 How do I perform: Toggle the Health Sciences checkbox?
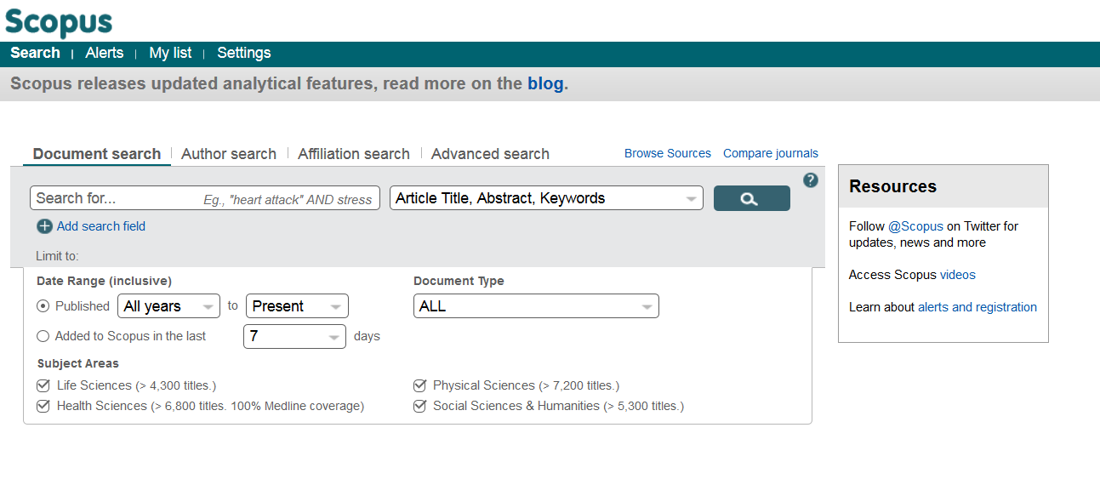click(x=43, y=406)
